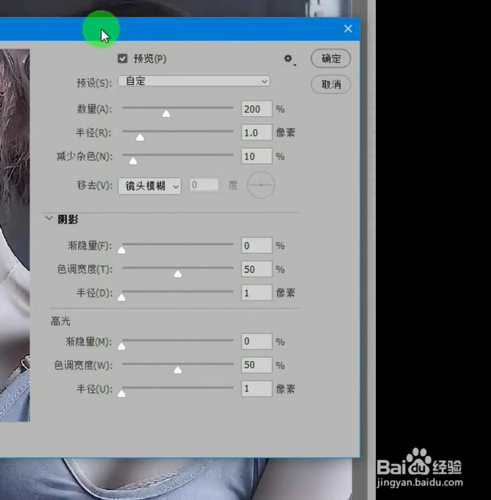Screen dimensions: 491x500
Task: Open the 移去(V) 镜头模糊 dropdown
Action: 150,186
